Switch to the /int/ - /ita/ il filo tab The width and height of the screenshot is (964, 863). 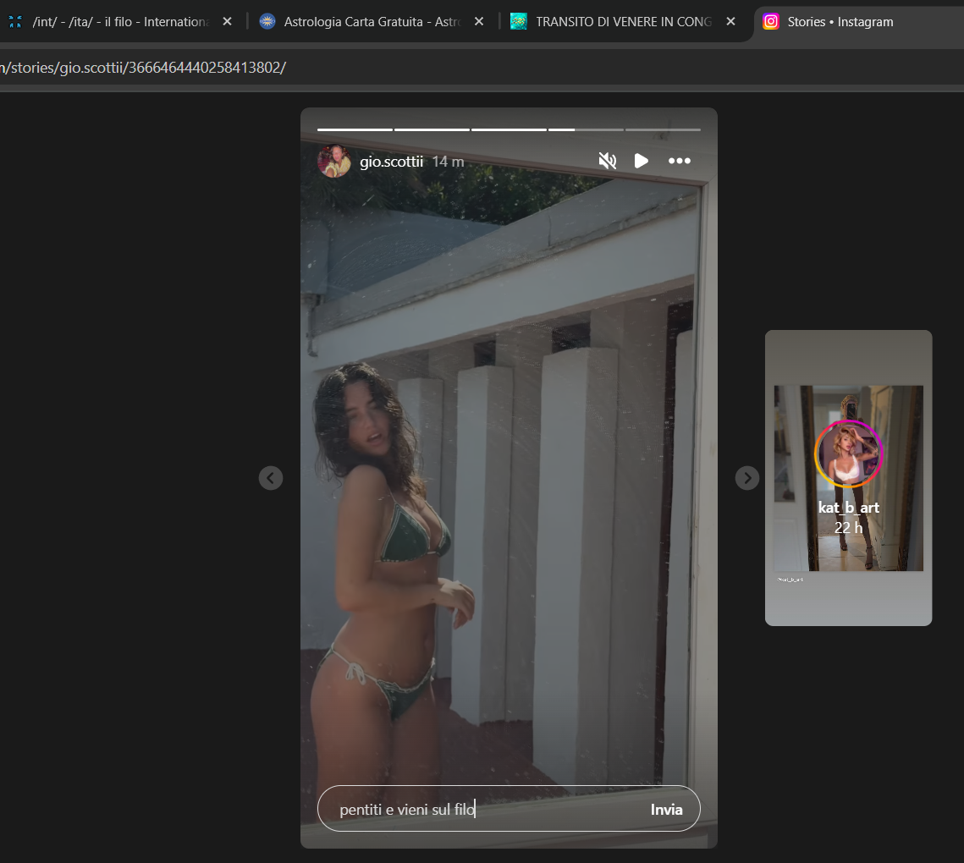(x=120, y=22)
